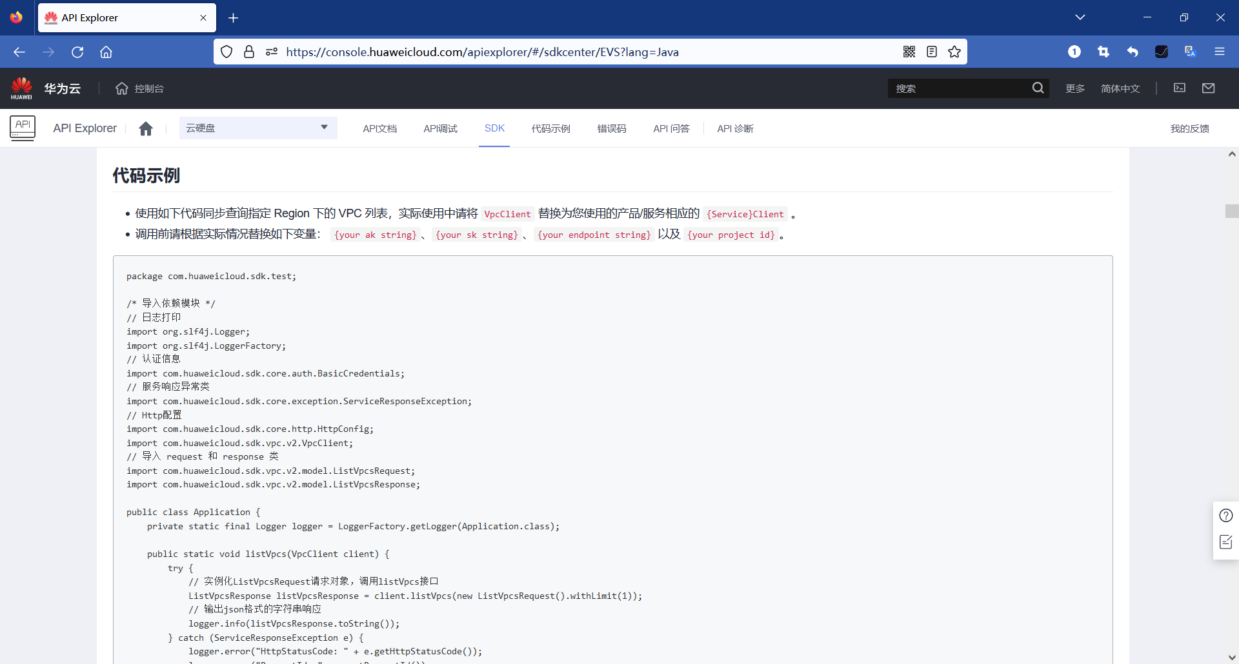Open the browser home page
1239x664 pixels.
(106, 52)
